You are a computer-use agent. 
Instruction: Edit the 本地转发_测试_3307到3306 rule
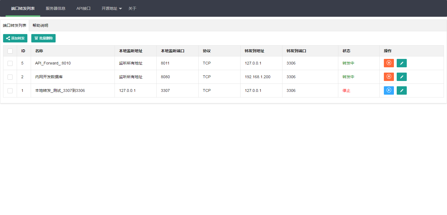401,90
